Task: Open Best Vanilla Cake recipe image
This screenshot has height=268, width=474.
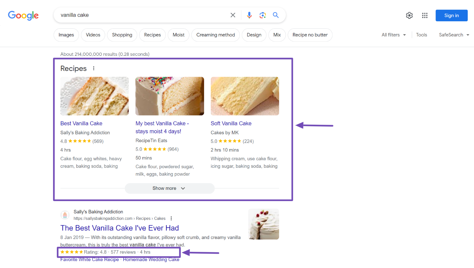Action: point(94,96)
